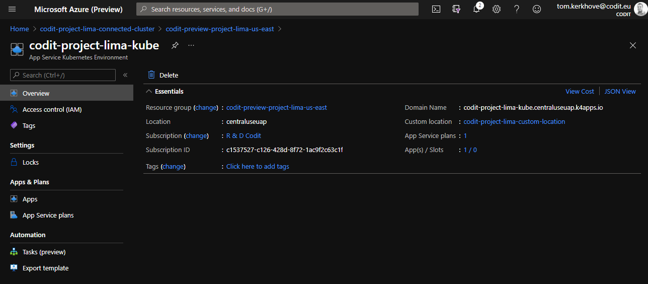Image resolution: width=648 pixels, height=284 pixels.
Task: Close the resource blade
Action: tap(633, 45)
